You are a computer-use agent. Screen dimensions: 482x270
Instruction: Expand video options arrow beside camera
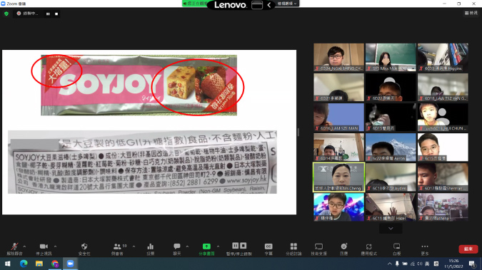(55, 246)
